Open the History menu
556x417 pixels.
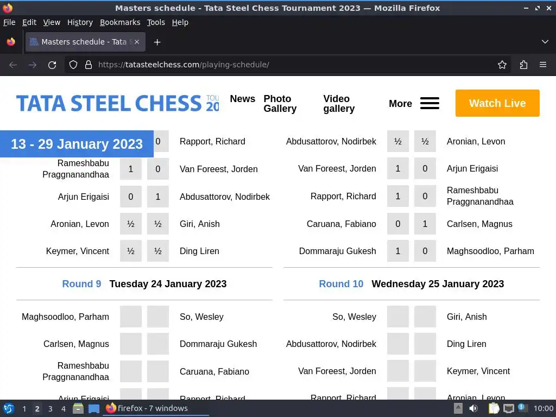coord(80,22)
